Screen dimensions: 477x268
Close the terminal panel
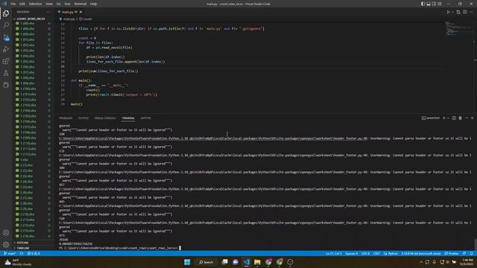[x=472, y=118]
